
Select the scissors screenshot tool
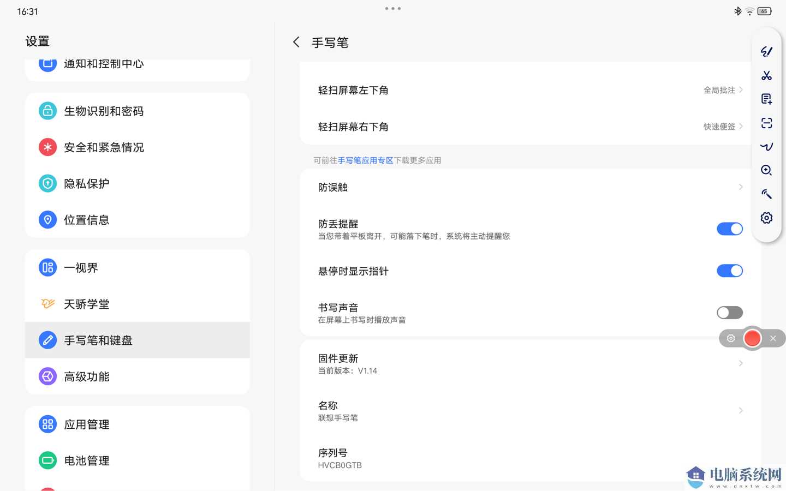point(766,75)
